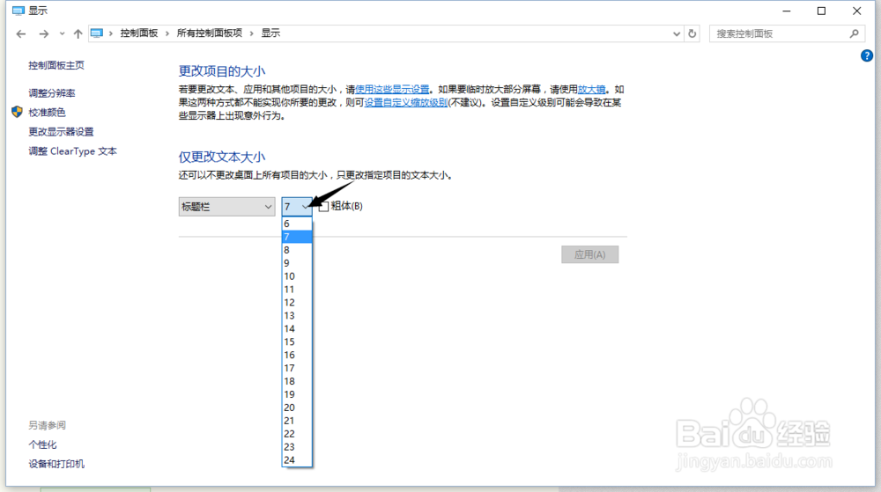Screen dimensions: 881x492
Task: Open the blue help question mark
Action: pos(866,55)
